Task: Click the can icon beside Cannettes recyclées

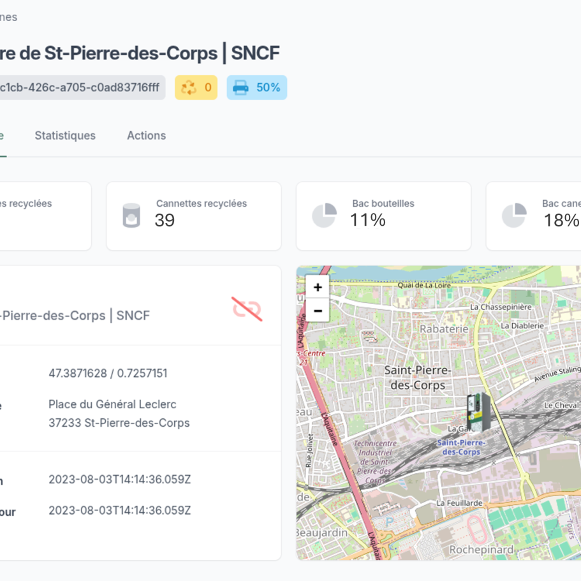Action: click(x=131, y=216)
